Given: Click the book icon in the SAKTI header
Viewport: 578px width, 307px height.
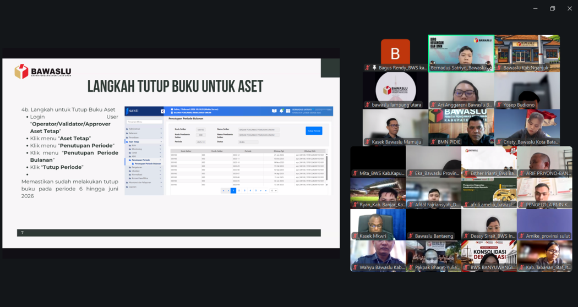Looking at the screenshot, I should tap(274, 111).
